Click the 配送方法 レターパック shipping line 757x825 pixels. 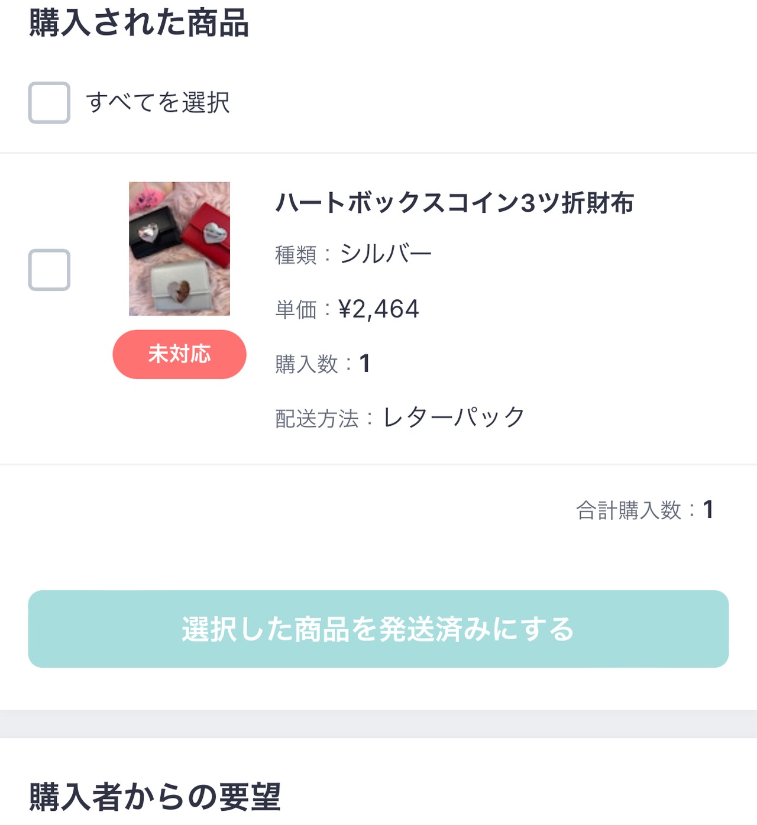(x=400, y=418)
